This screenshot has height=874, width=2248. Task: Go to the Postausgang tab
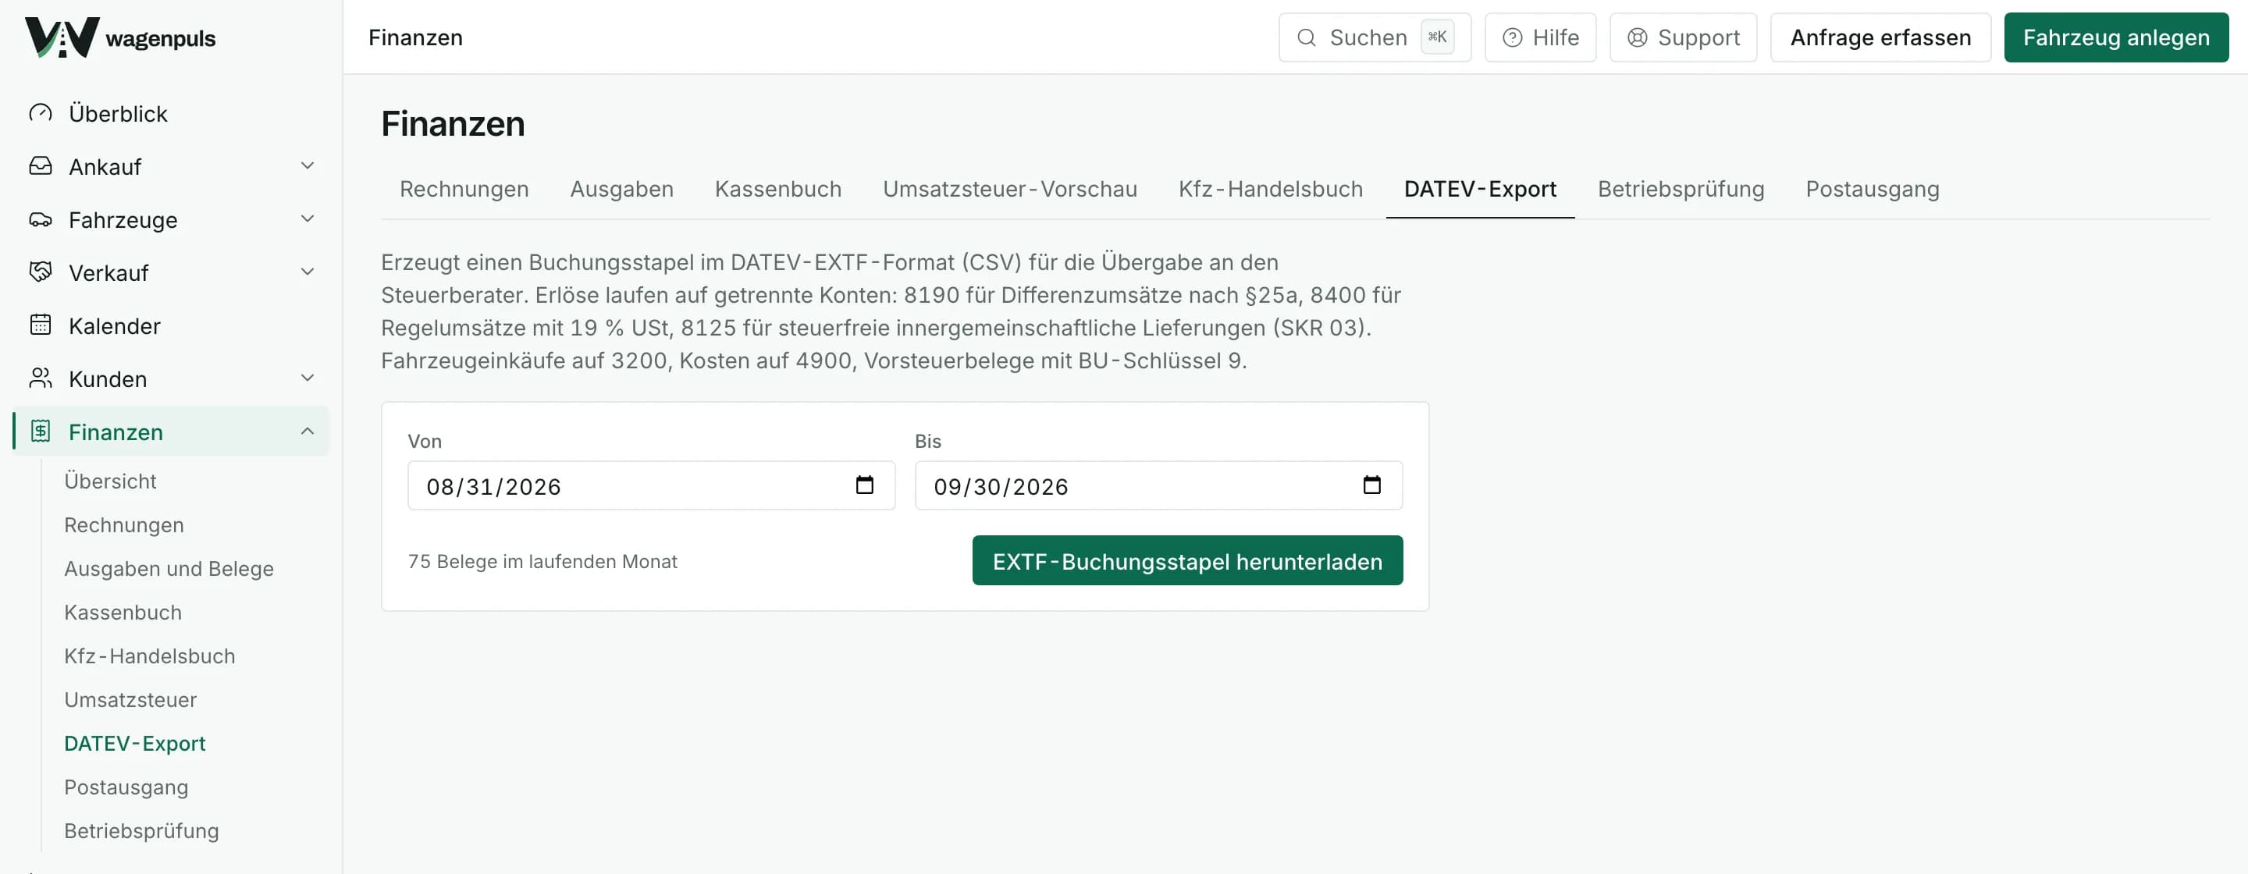pos(1872,190)
